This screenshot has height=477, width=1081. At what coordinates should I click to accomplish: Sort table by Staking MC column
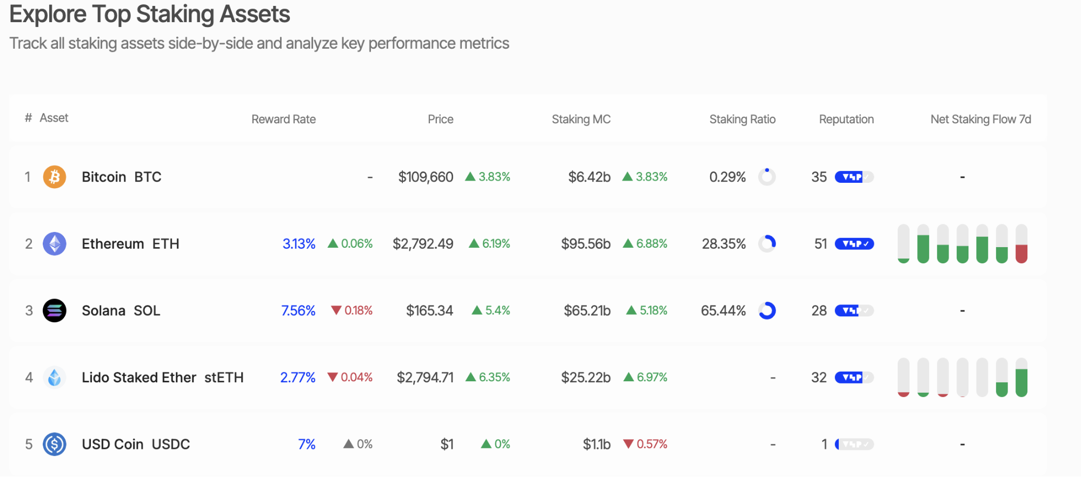coord(581,120)
